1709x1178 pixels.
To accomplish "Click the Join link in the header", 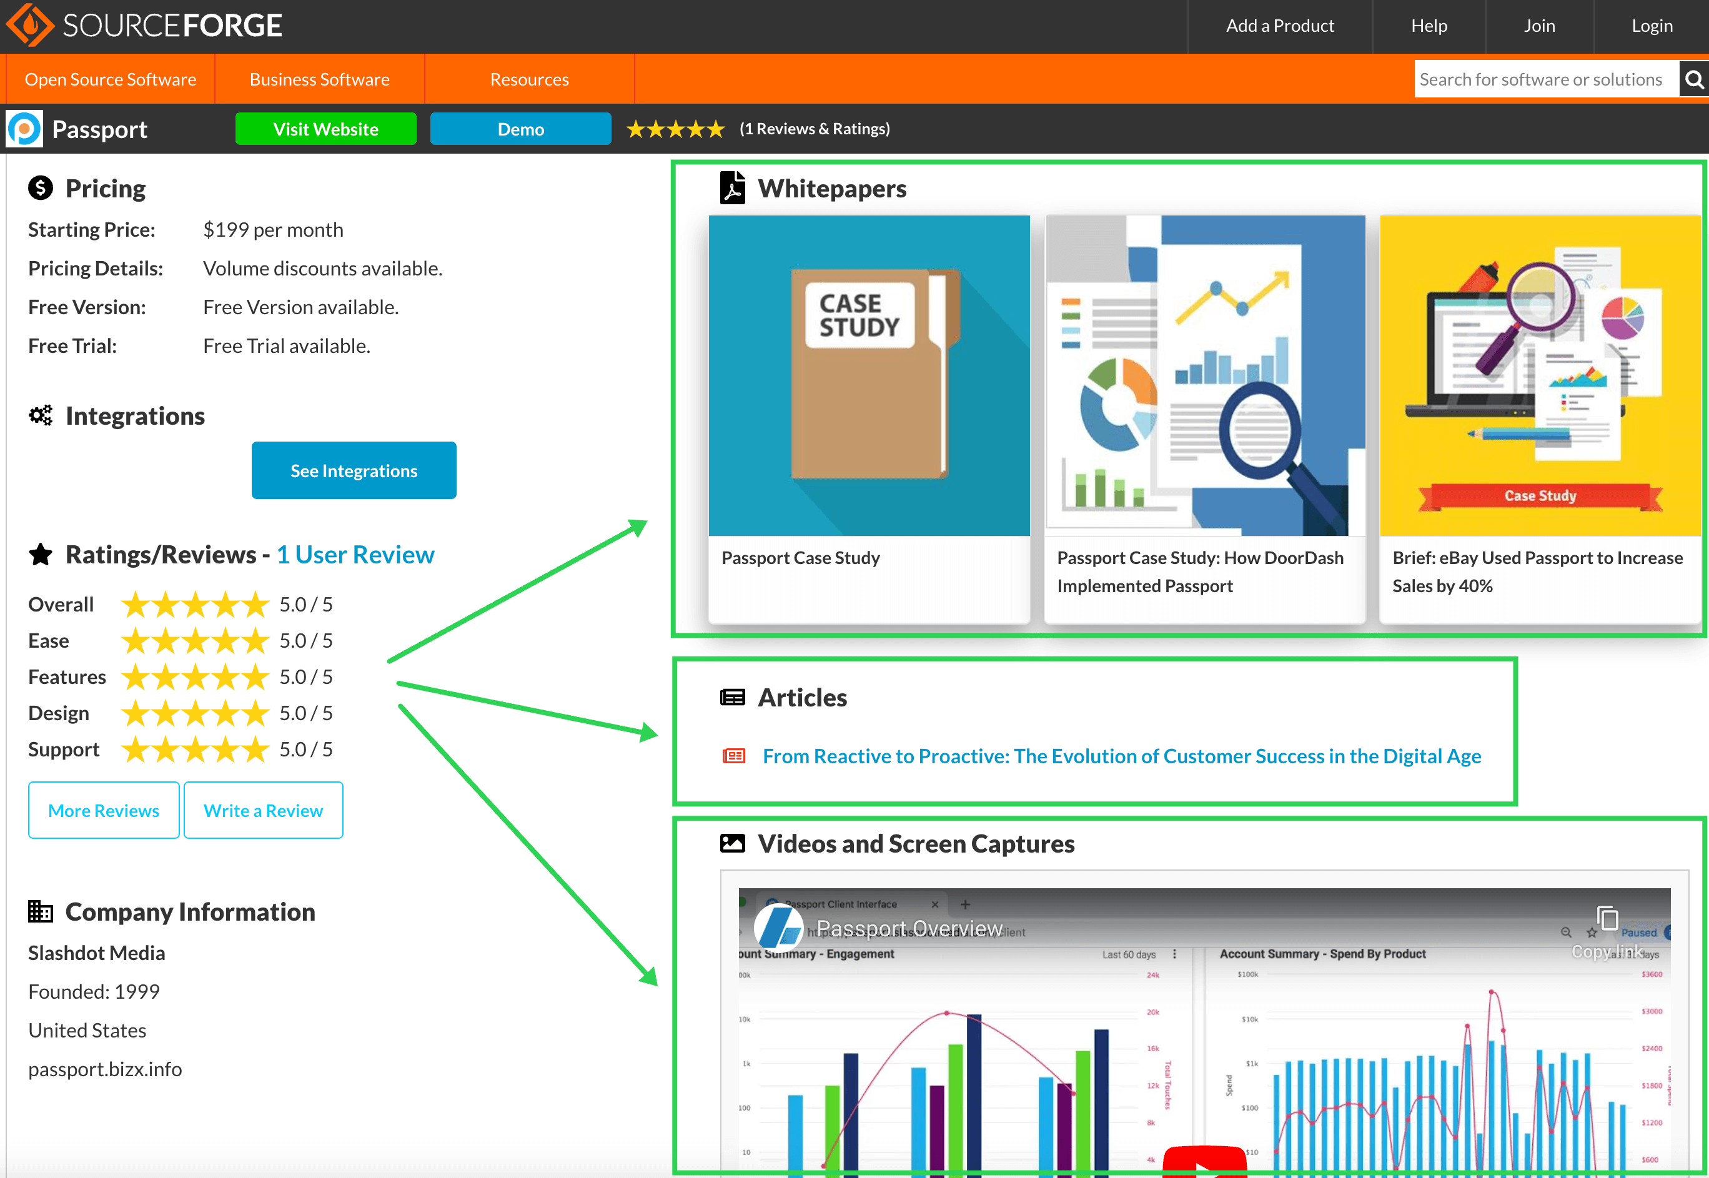I will point(1540,26).
